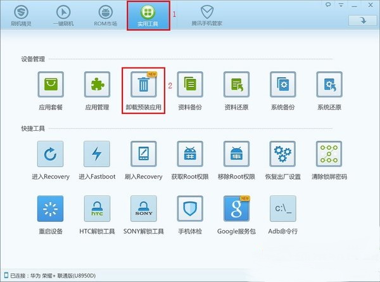This screenshot has width=380, height=282.
Task: Select the 实用工具 tab
Action: [x=148, y=16]
